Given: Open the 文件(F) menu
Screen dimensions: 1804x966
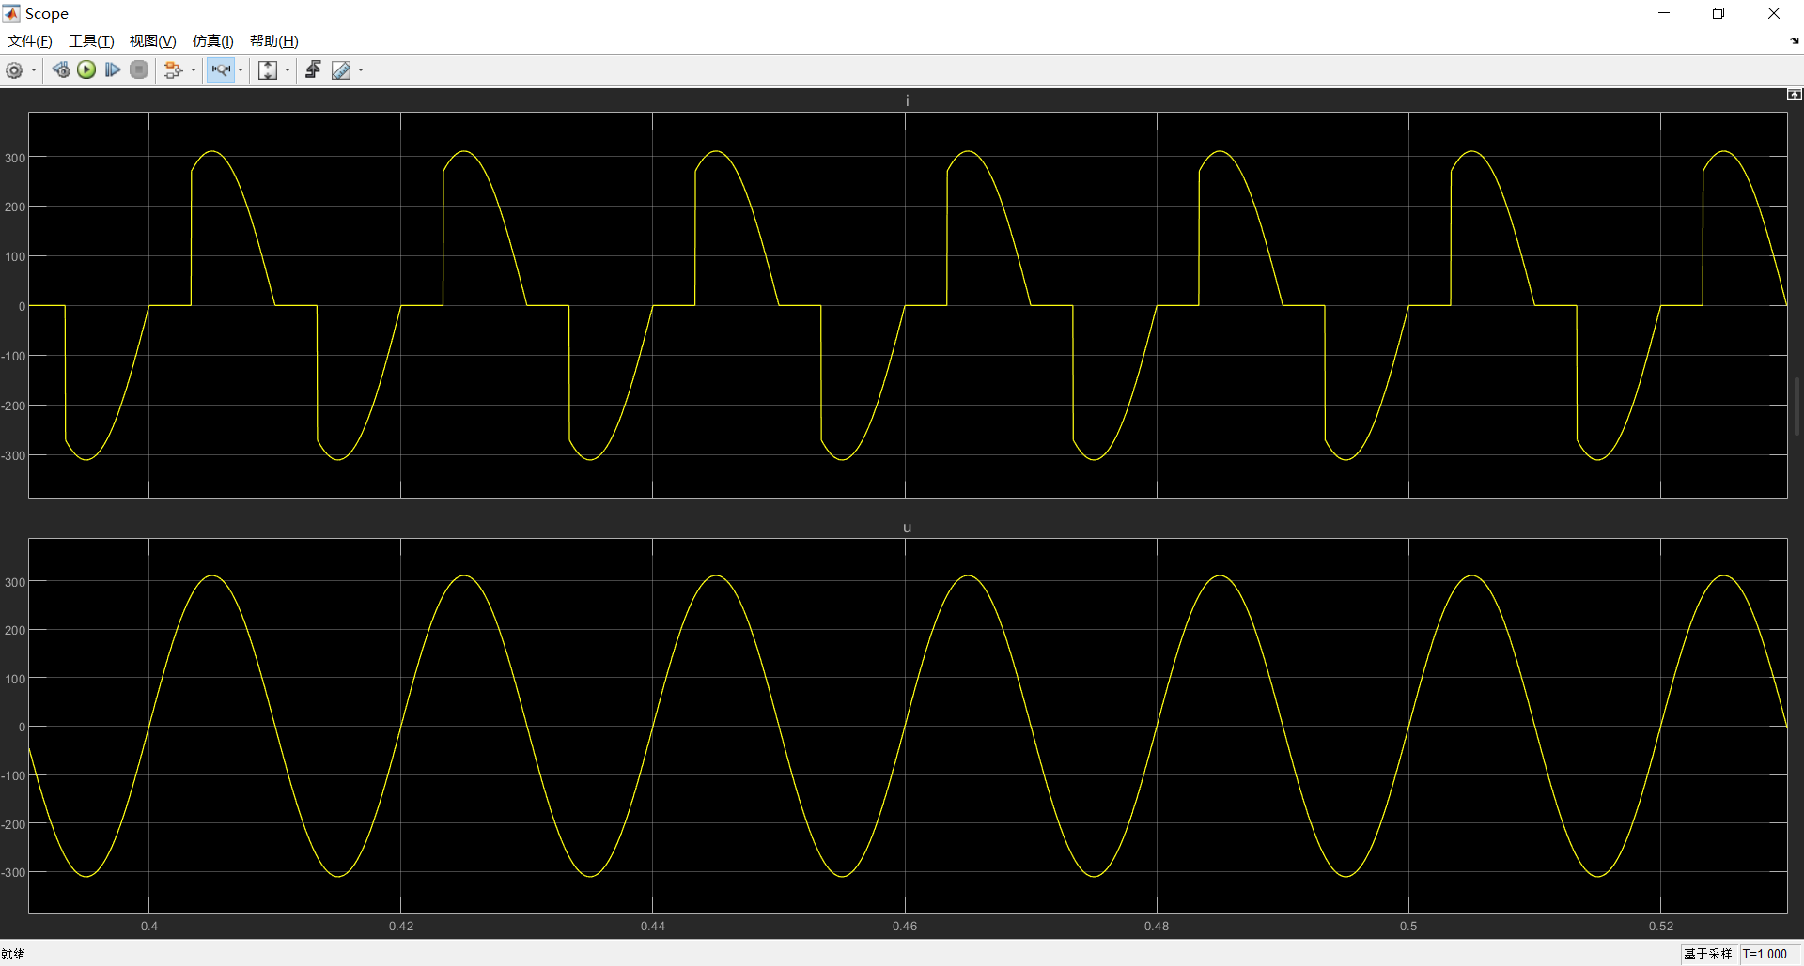Looking at the screenshot, I should [29, 41].
